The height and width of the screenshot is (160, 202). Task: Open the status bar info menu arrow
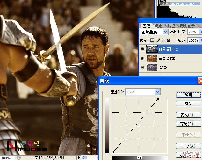pos(79,157)
